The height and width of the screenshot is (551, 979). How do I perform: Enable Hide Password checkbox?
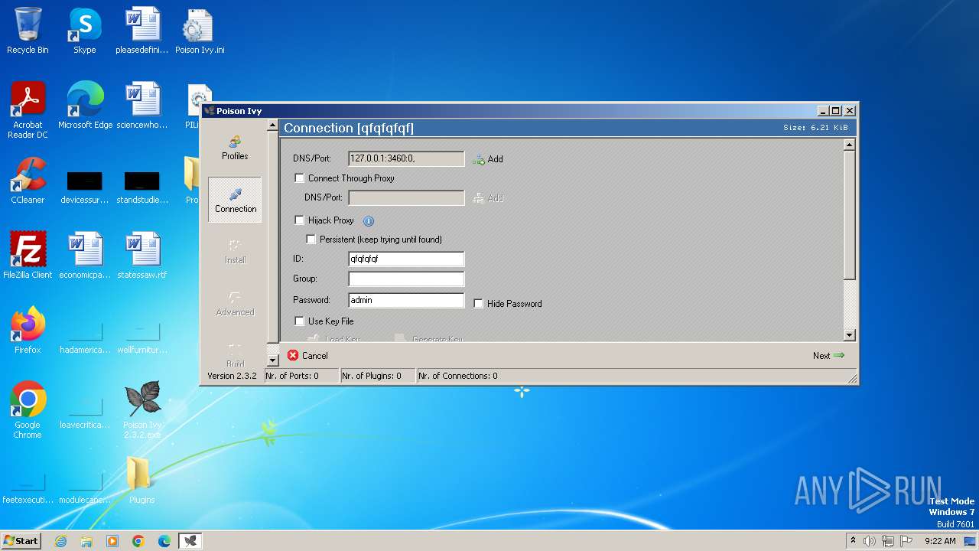pyautogui.click(x=478, y=304)
